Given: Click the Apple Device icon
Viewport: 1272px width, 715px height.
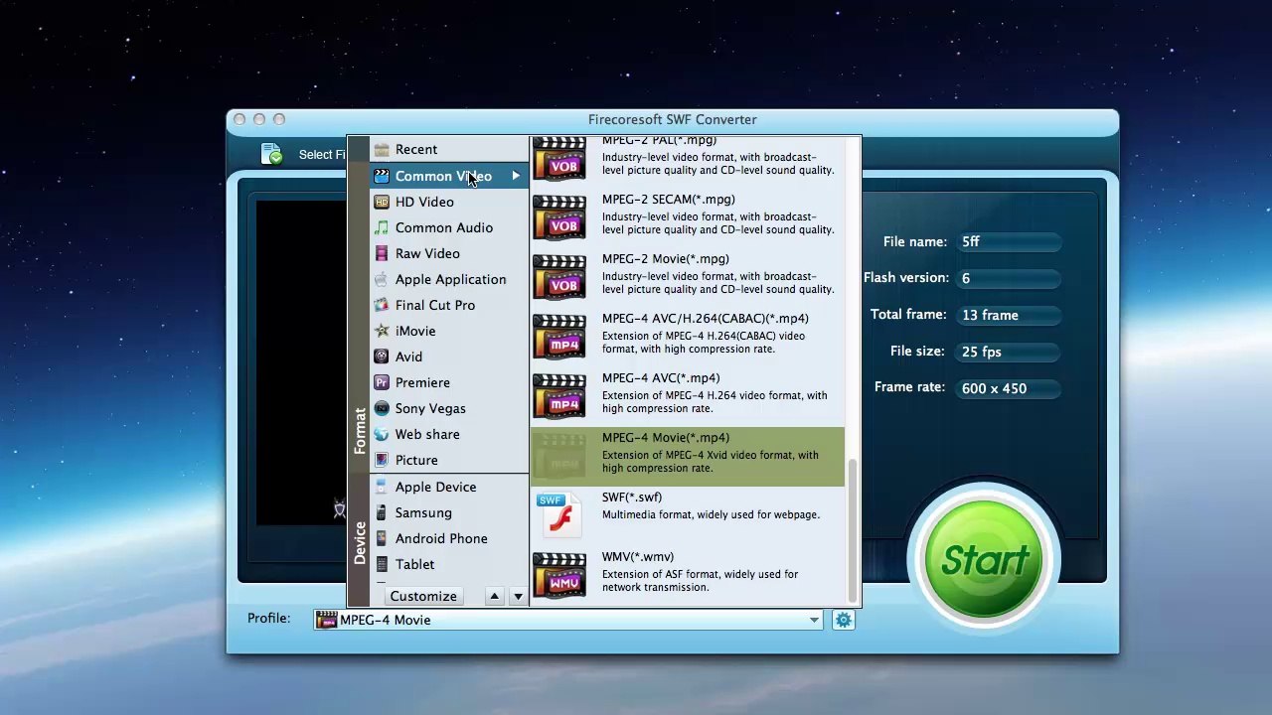Looking at the screenshot, I should pyautogui.click(x=381, y=487).
